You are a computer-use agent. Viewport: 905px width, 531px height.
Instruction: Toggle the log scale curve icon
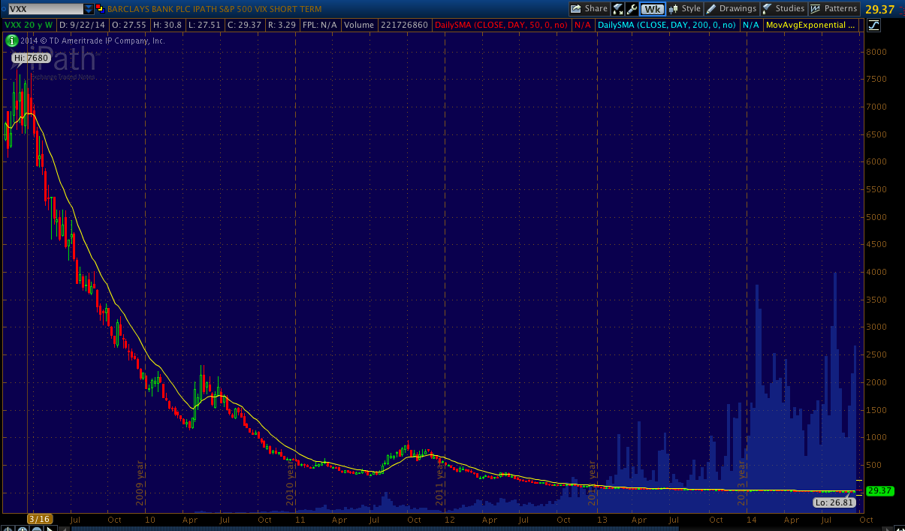point(873,25)
